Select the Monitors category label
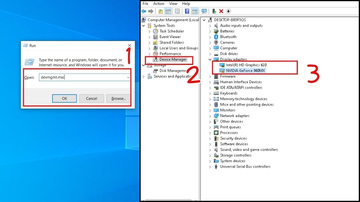 [x=228, y=110]
